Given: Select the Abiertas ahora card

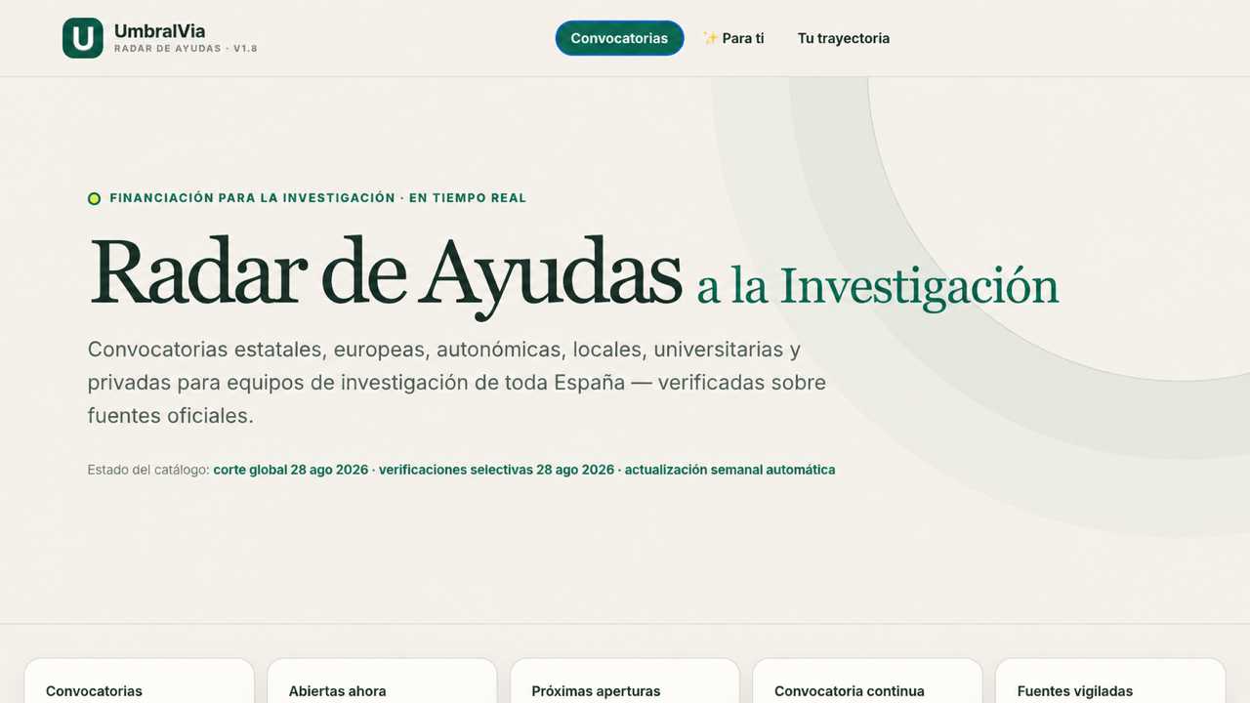Looking at the screenshot, I should pyautogui.click(x=382, y=681).
